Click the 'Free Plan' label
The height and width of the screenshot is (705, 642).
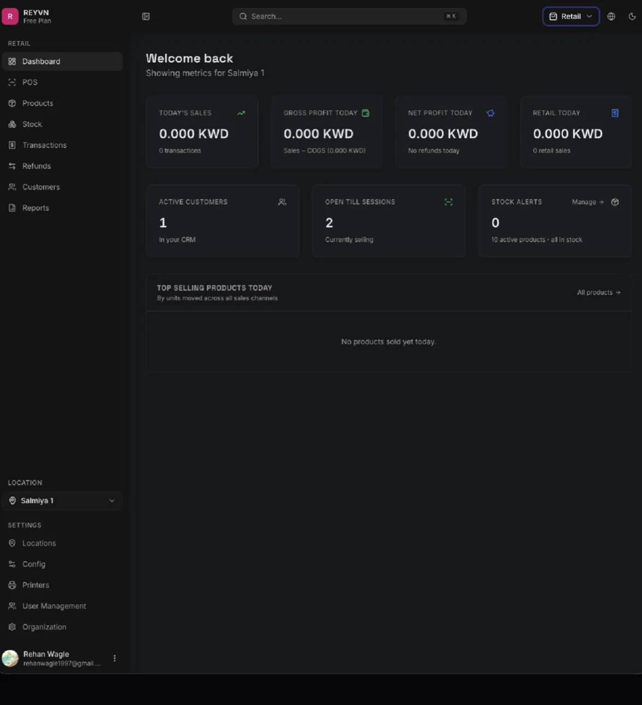[x=37, y=21]
